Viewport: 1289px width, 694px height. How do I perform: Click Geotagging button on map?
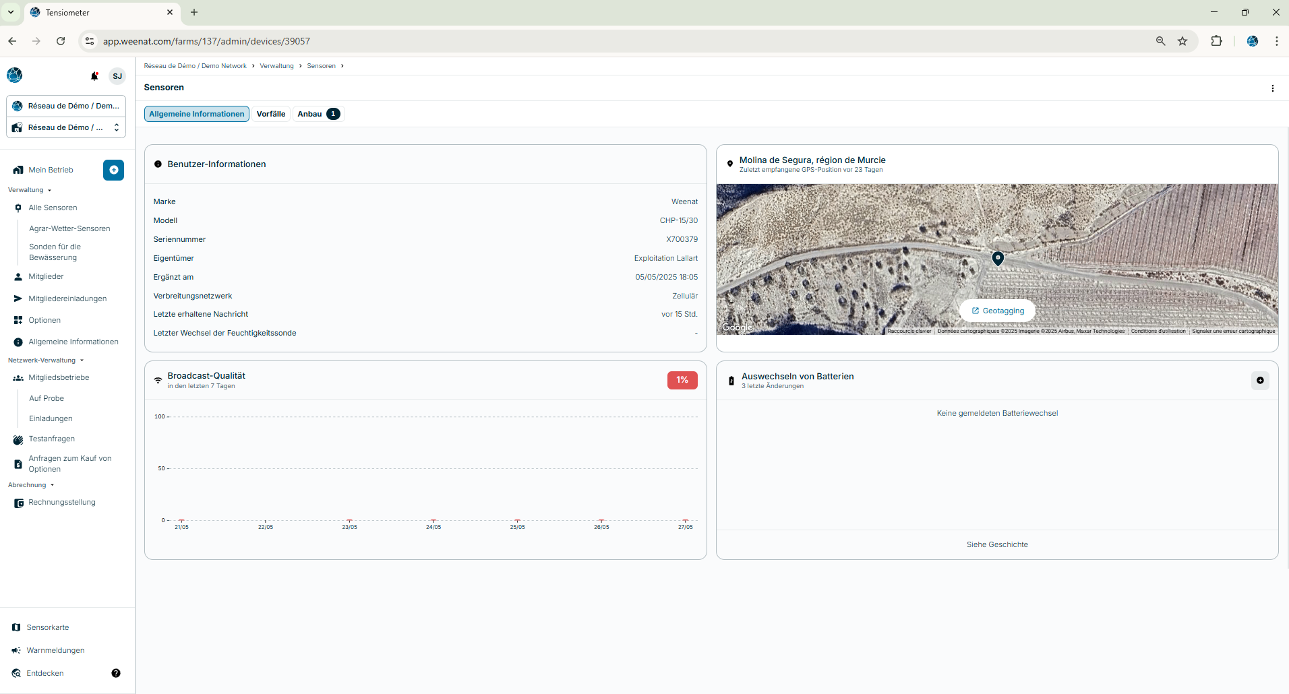[x=998, y=311]
